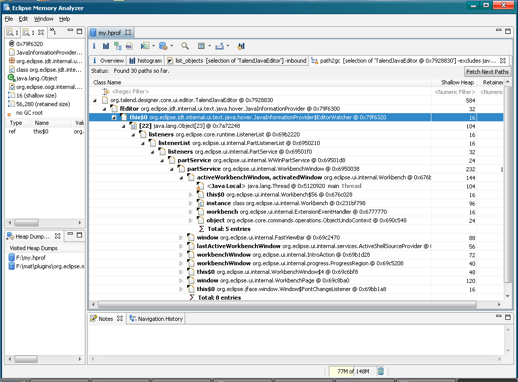The image size is (518, 382).
Task: Click the magnifier search toolbar icon
Action: point(185,46)
